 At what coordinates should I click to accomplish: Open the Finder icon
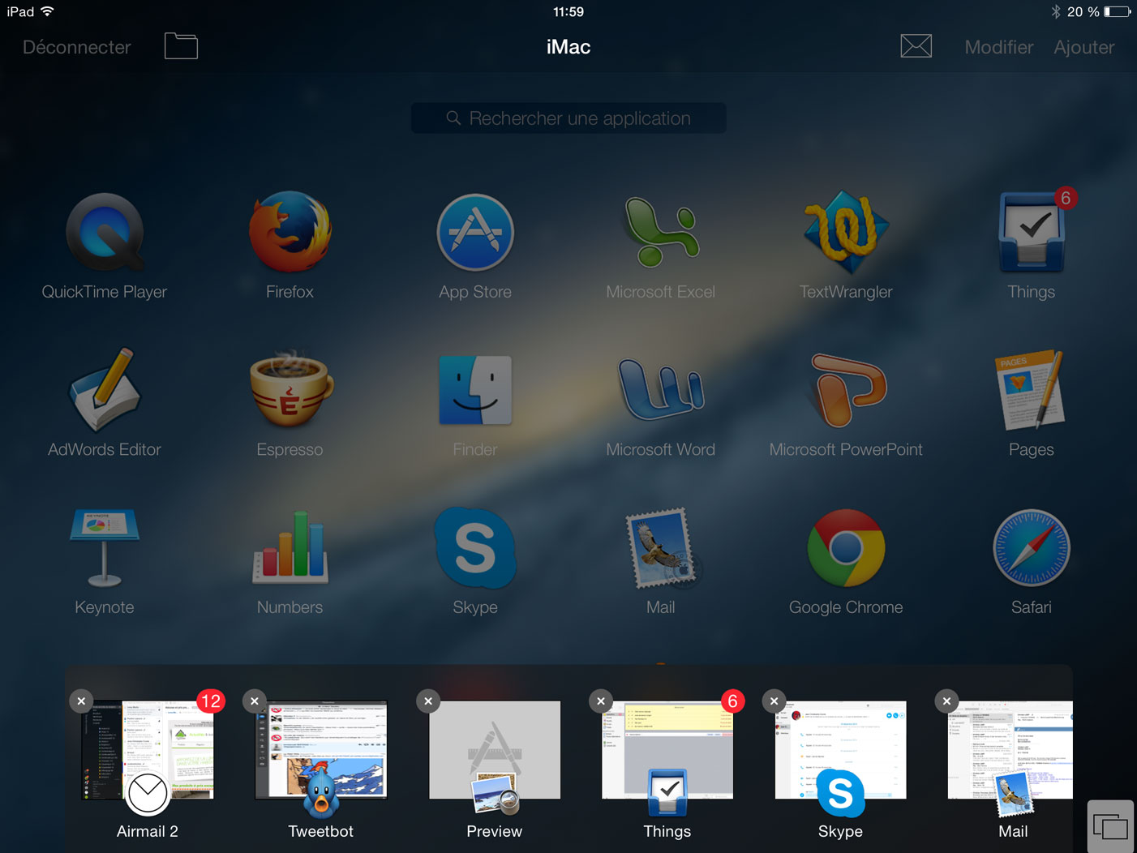(x=475, y=390)
